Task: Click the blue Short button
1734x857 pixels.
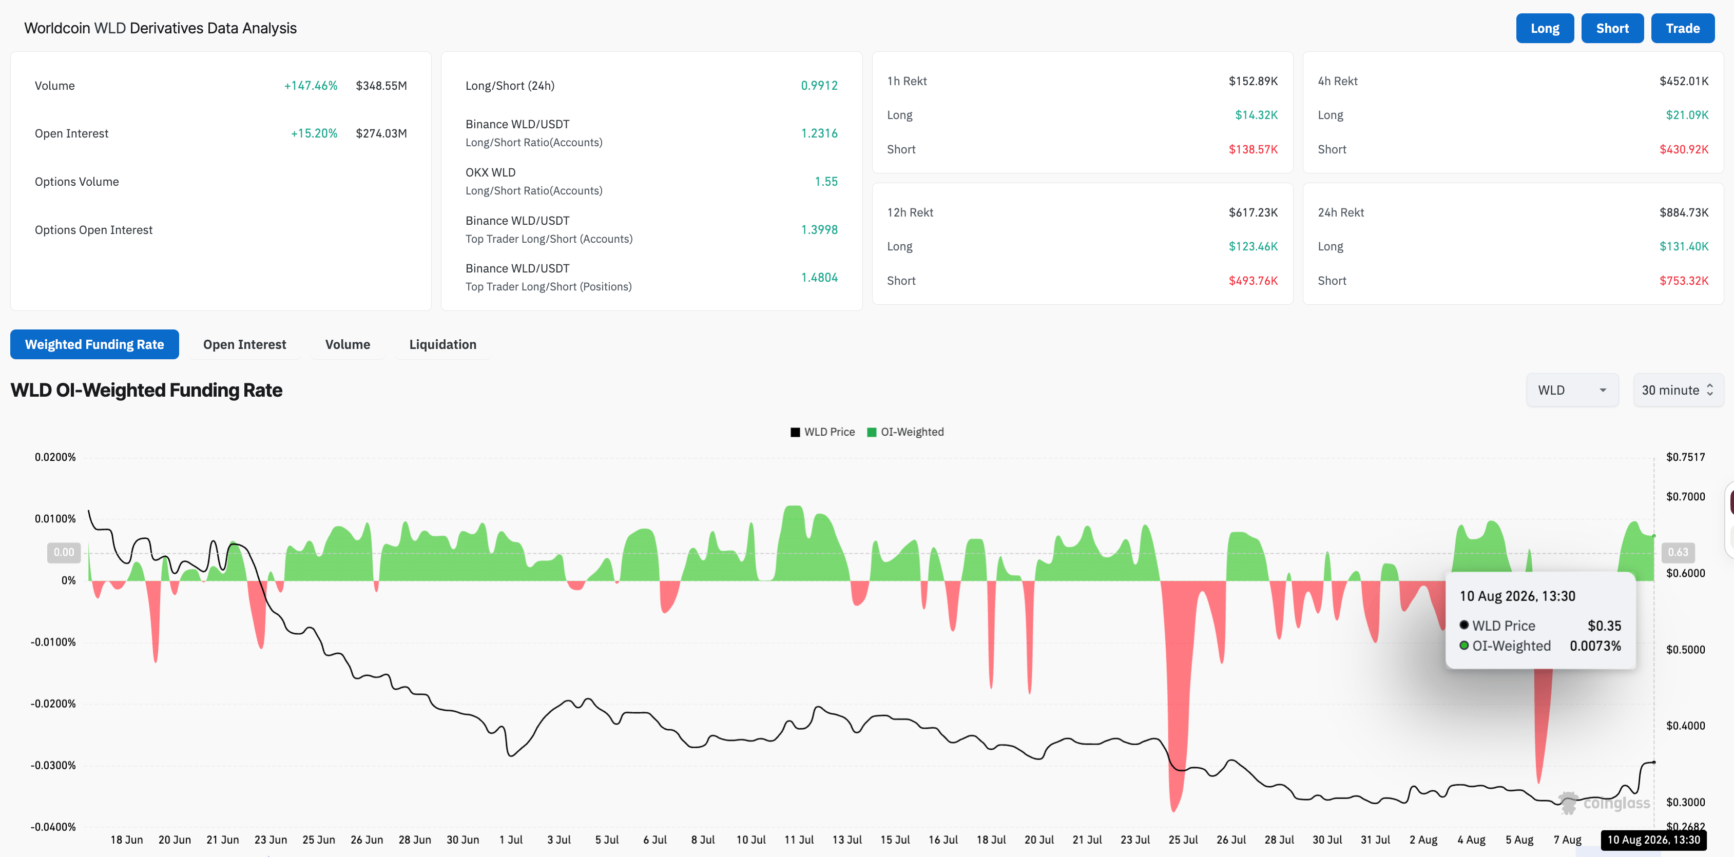Action: 1612,28
